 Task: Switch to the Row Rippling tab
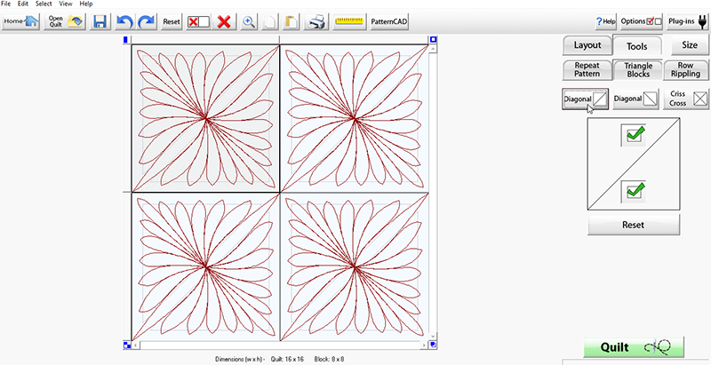[685, 70]
